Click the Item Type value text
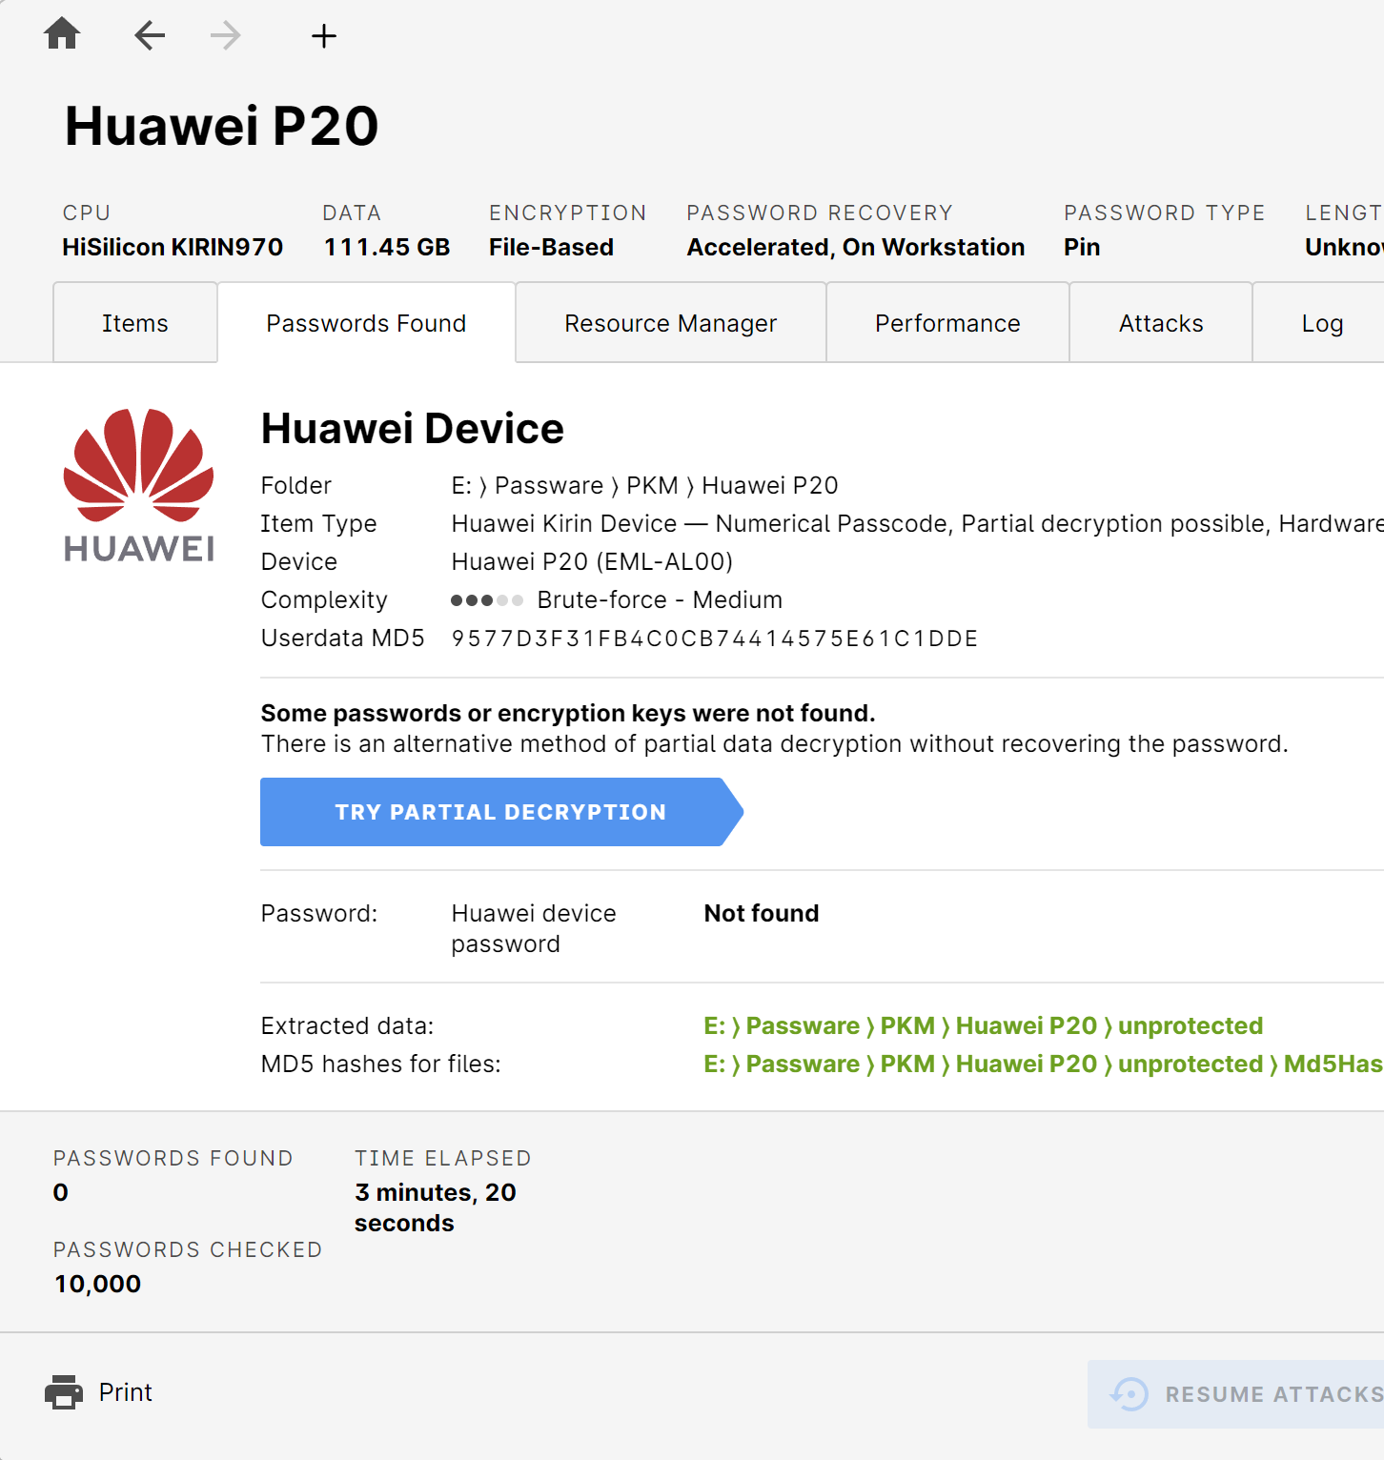Image resolution: width=1384 pixels, height=1460 pixels. click(x=917, y=523)
